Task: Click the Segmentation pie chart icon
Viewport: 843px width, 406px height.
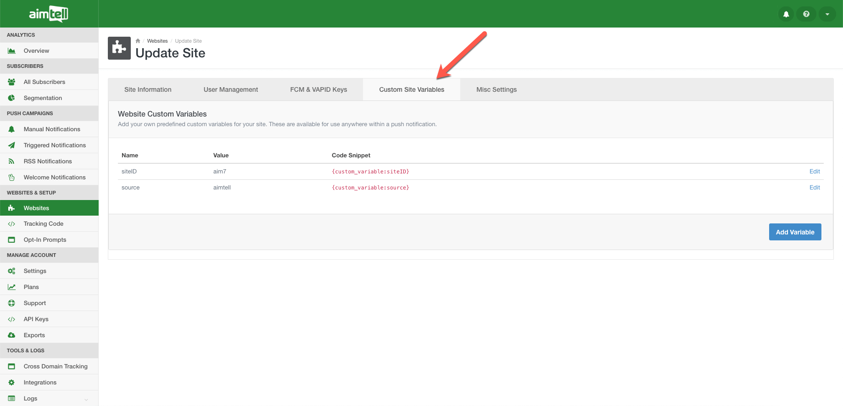Action: tap(11, 98)
